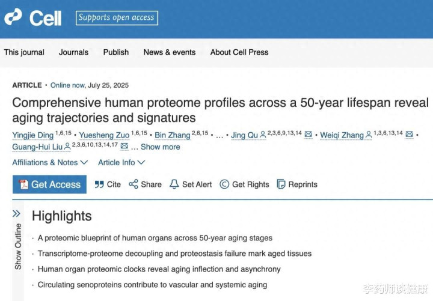Open author Yingjie Ding's link

pos(33,135)
